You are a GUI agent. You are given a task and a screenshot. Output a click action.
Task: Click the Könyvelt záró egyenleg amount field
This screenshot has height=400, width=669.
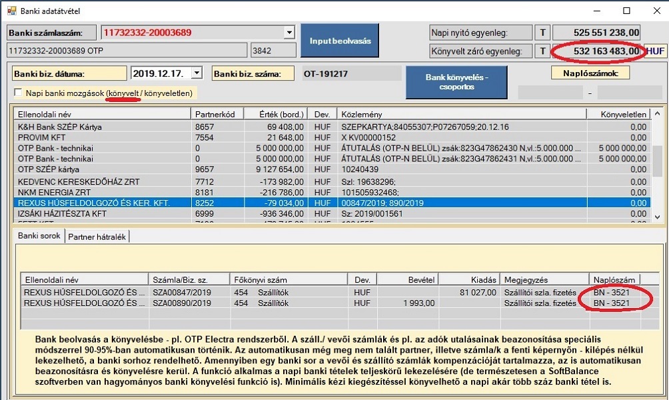pos(597,51)
